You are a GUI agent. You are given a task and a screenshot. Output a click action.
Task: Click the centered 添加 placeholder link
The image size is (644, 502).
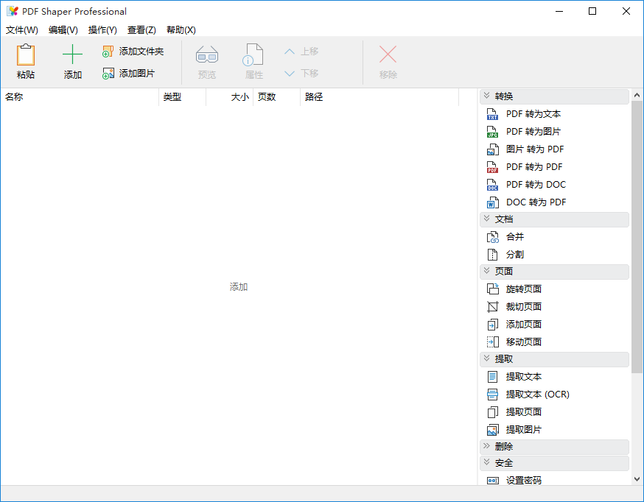tap(239, 287)
